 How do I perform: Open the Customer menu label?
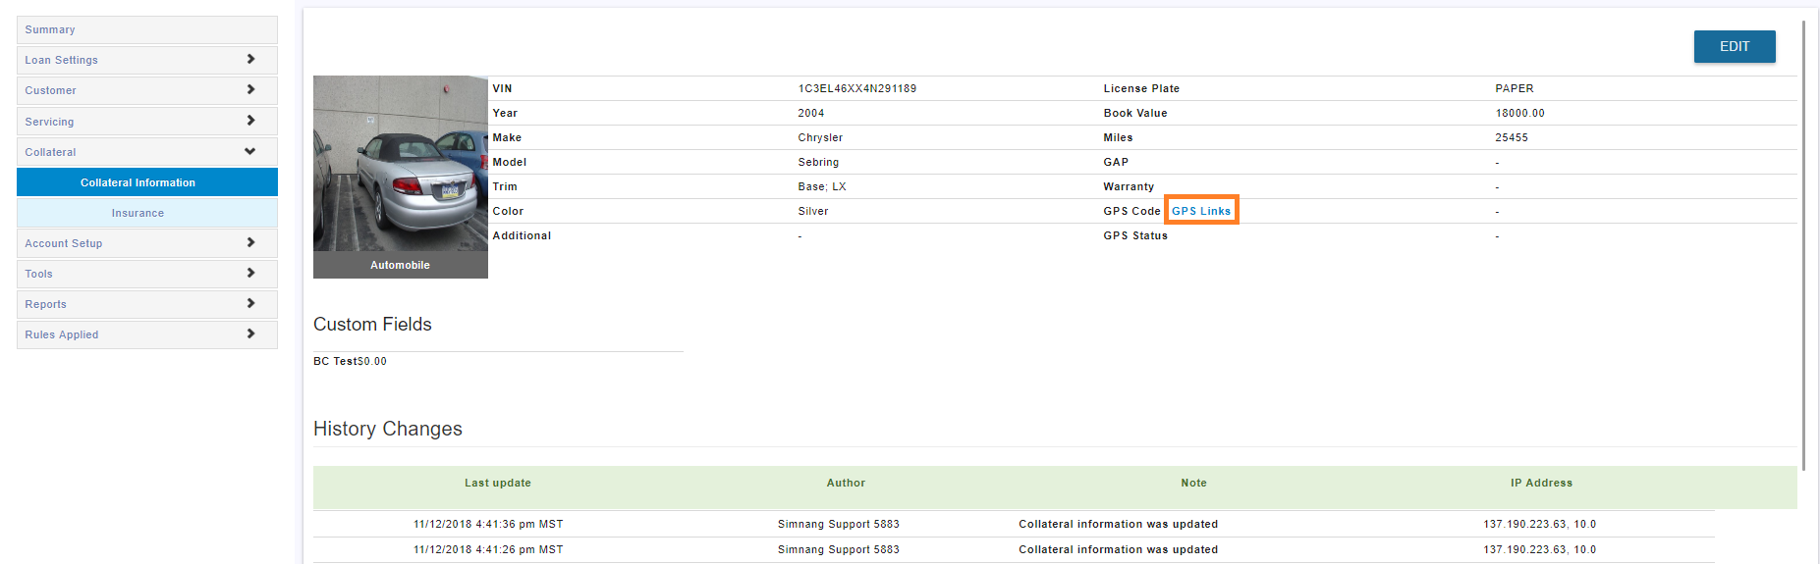51,90
